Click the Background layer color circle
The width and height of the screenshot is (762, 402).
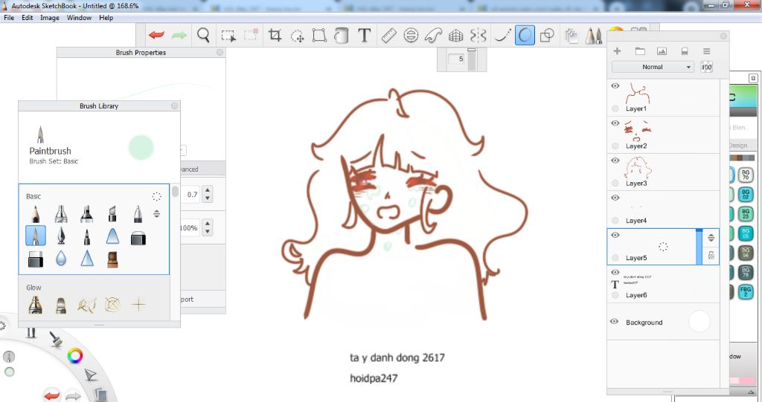(x=699, y=322)
